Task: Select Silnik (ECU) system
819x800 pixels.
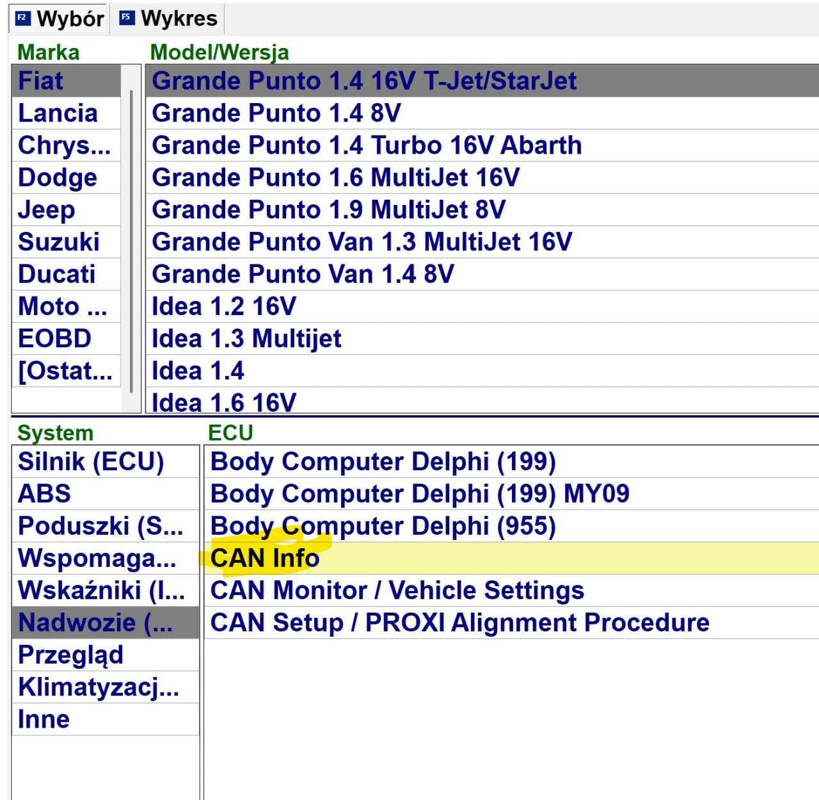Action: [x=91, y=462]
